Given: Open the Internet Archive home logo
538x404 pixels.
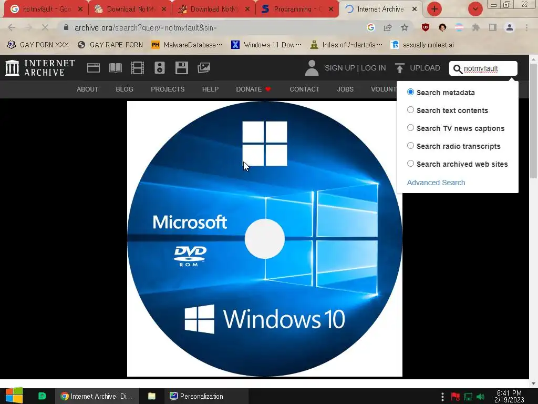Looking at the screenshot, I should click(40, 68).
